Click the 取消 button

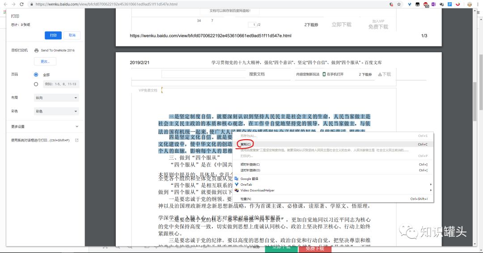click(x=72, y=35)
